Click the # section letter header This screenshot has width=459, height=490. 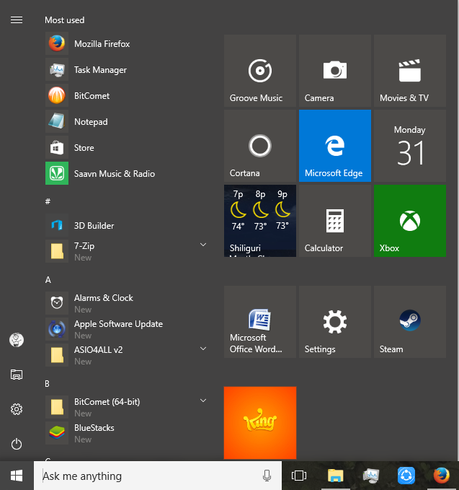point(48,201)
